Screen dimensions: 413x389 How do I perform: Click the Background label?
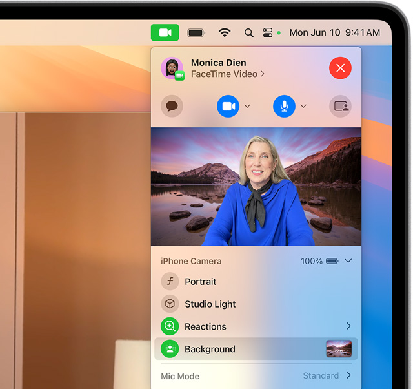click(x=210, y=349)
